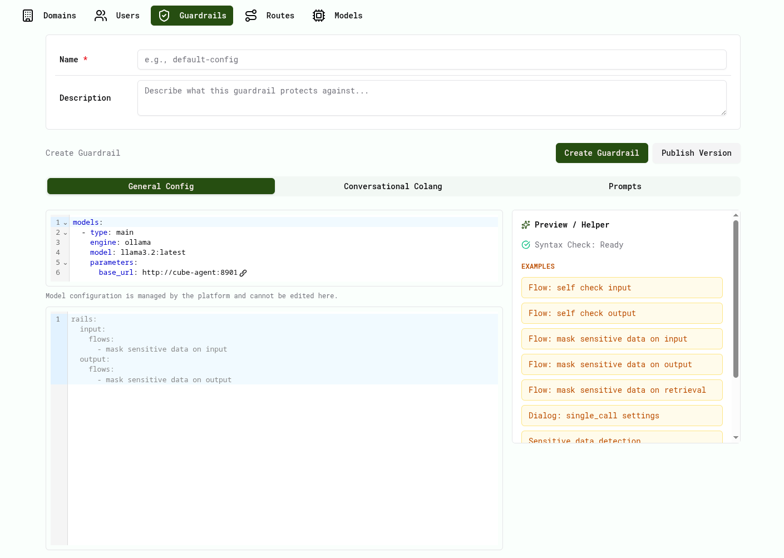Click the Syntax Check green checkmark icon
The height and width of the screenshot is (558, 784).
pyautogui.click(x=526, y=245)
